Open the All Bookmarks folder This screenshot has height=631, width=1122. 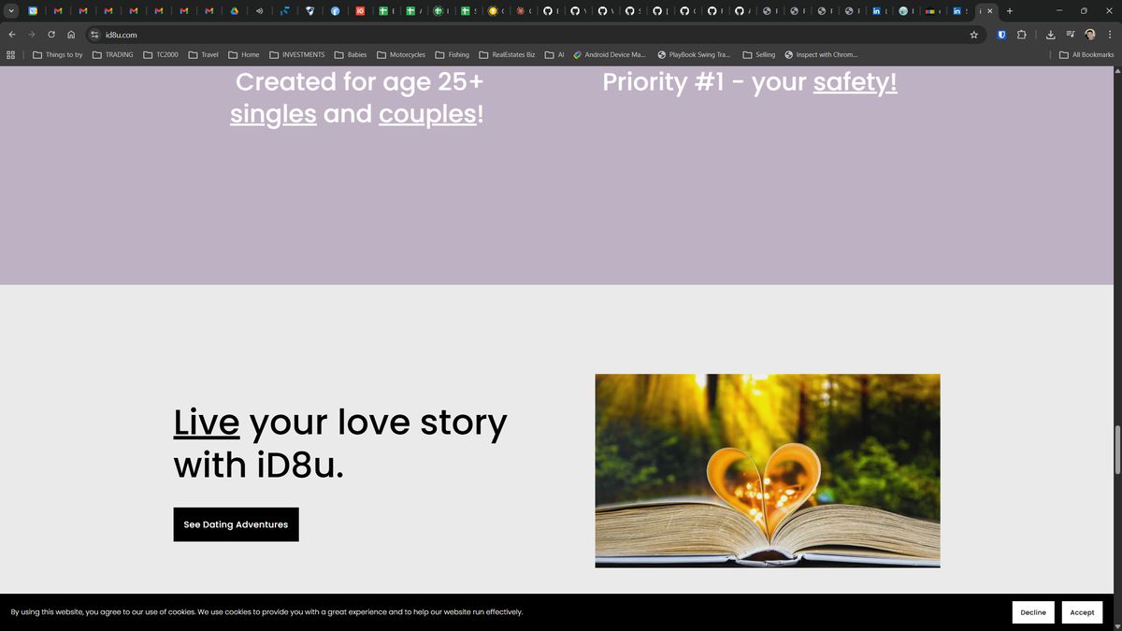(1086, 55)
